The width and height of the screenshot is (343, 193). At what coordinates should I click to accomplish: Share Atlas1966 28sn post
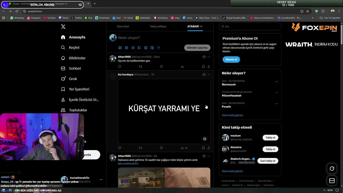(209, 66)
